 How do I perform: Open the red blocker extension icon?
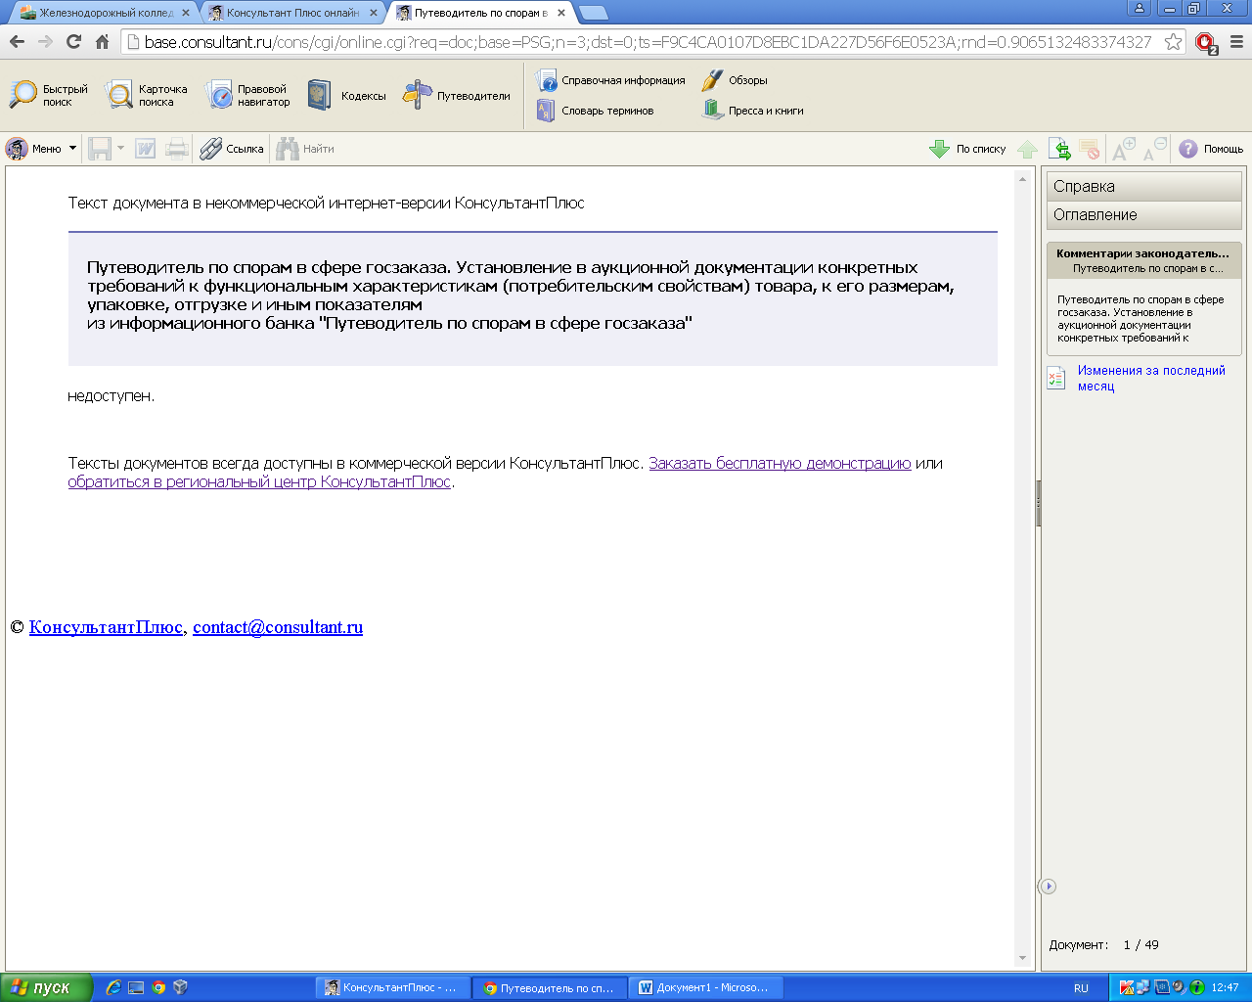[x=1206, y=43]
